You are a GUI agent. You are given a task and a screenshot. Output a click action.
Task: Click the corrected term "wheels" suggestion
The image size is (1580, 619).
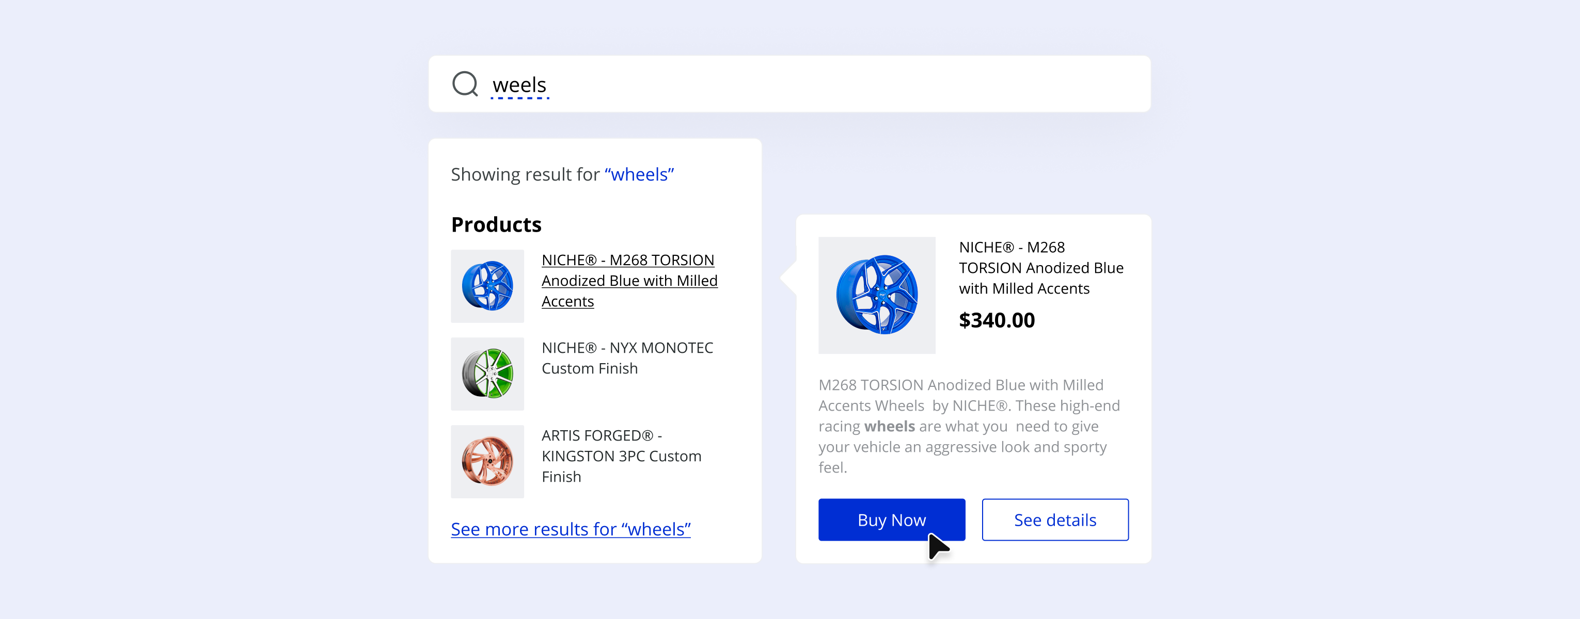click(x=639, y=174)
